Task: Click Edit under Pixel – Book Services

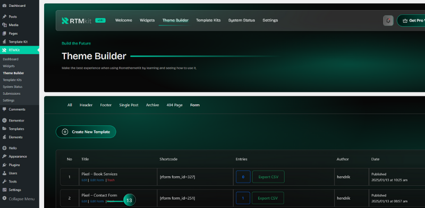Action: (x=84, y=180)
